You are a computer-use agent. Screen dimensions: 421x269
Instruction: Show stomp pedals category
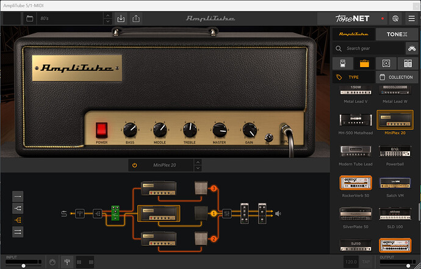click(x=343, y=63)
